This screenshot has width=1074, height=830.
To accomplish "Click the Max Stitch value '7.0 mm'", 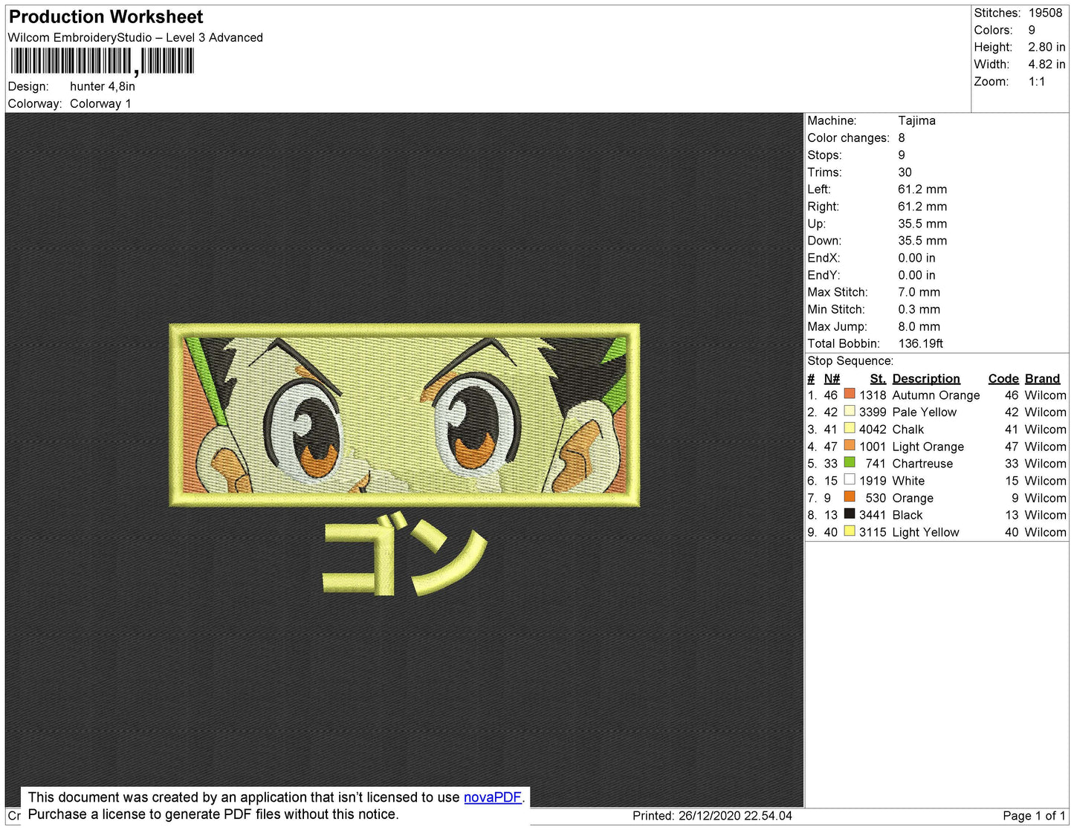I will coord(919,292).
